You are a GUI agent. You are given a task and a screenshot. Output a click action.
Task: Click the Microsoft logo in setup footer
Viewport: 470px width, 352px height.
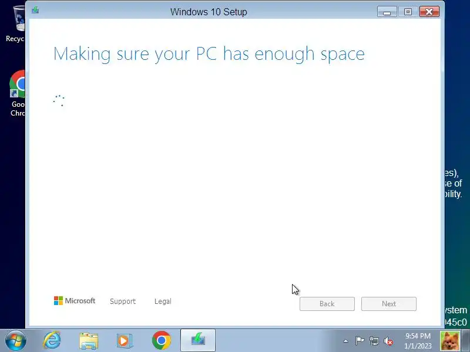75,301
